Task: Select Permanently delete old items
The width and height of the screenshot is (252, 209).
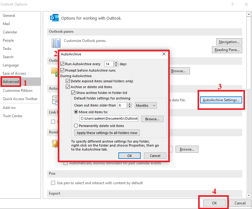Action: 76,126
